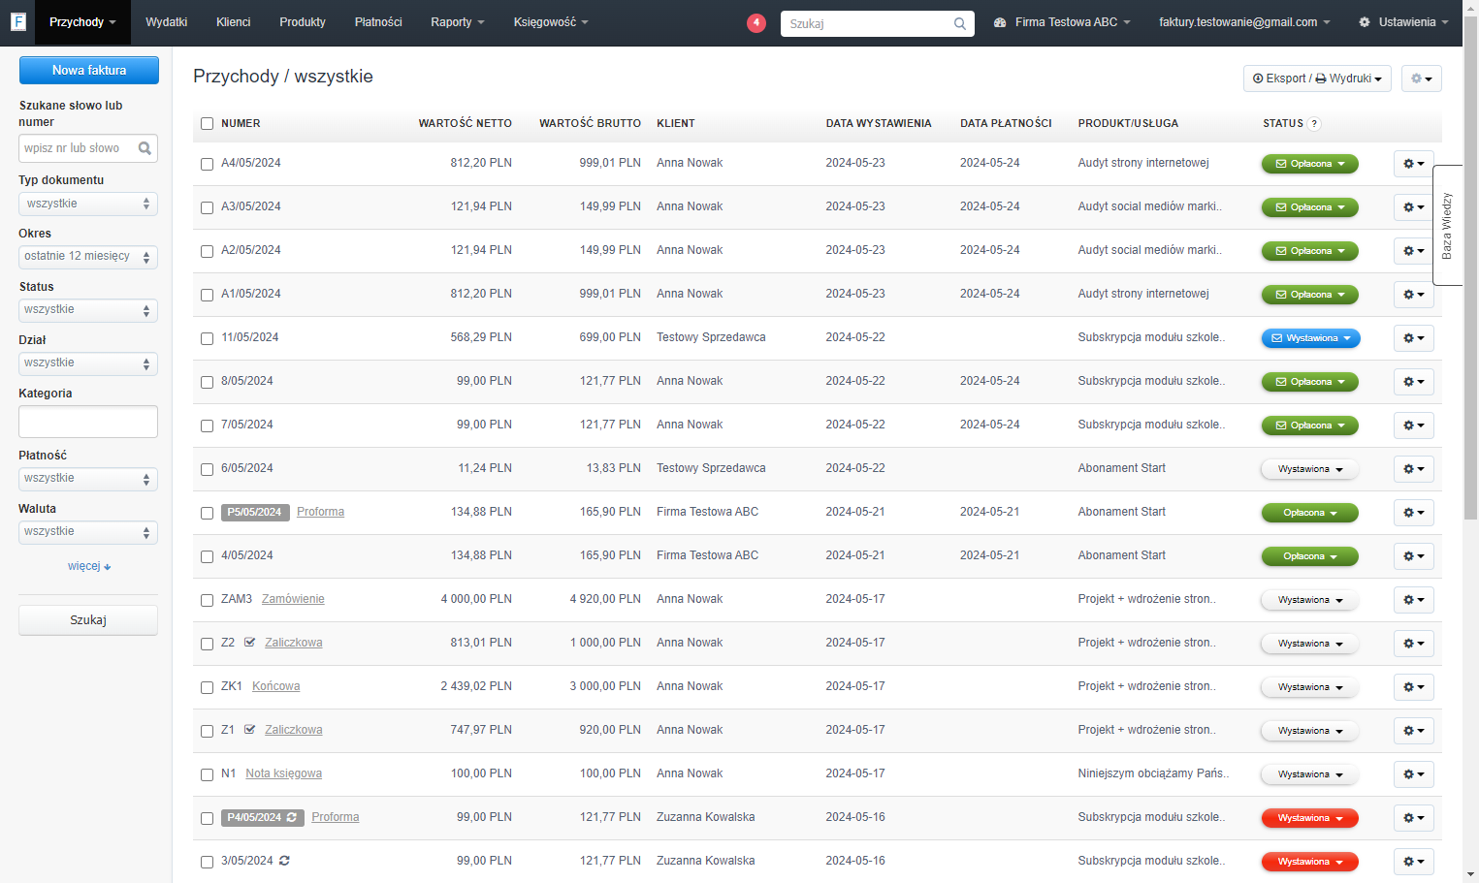Click the recurring icon next to 3/05/2024
The image size is (1479, 883).
tap(284, 861)
